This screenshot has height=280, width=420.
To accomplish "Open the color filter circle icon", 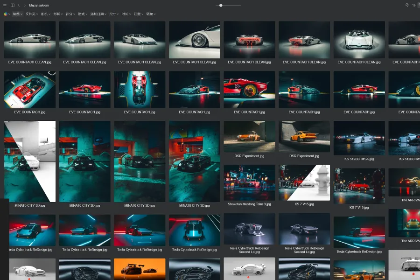I will (x=6, y=14).
